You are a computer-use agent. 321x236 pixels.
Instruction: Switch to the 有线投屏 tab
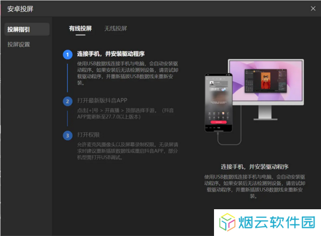tap(80, 28)
